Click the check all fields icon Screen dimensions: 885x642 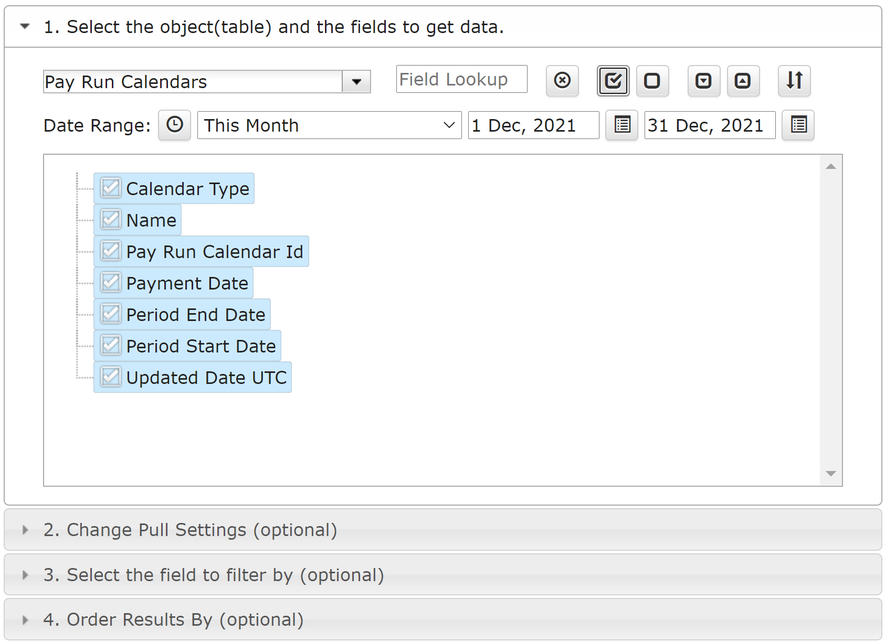pos(613,81)
